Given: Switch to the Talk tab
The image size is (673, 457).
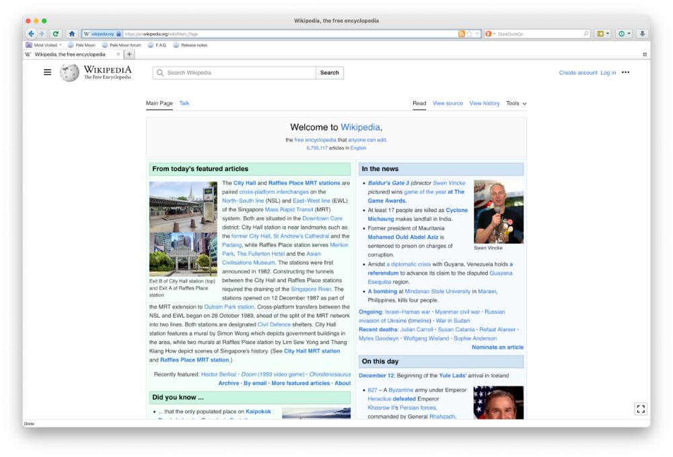Looking at the screenshot, I should tap(184, 104).
